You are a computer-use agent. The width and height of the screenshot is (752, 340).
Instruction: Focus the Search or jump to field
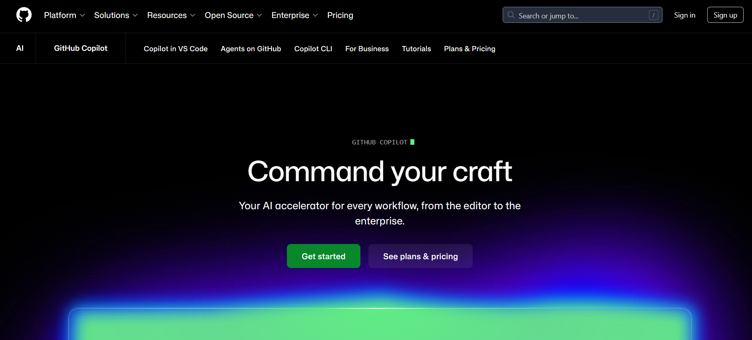582,15
